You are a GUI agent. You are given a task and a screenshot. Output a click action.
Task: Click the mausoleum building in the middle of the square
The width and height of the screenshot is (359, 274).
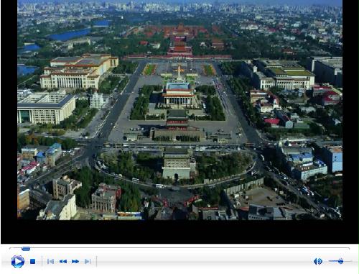(x=179, y=95)
